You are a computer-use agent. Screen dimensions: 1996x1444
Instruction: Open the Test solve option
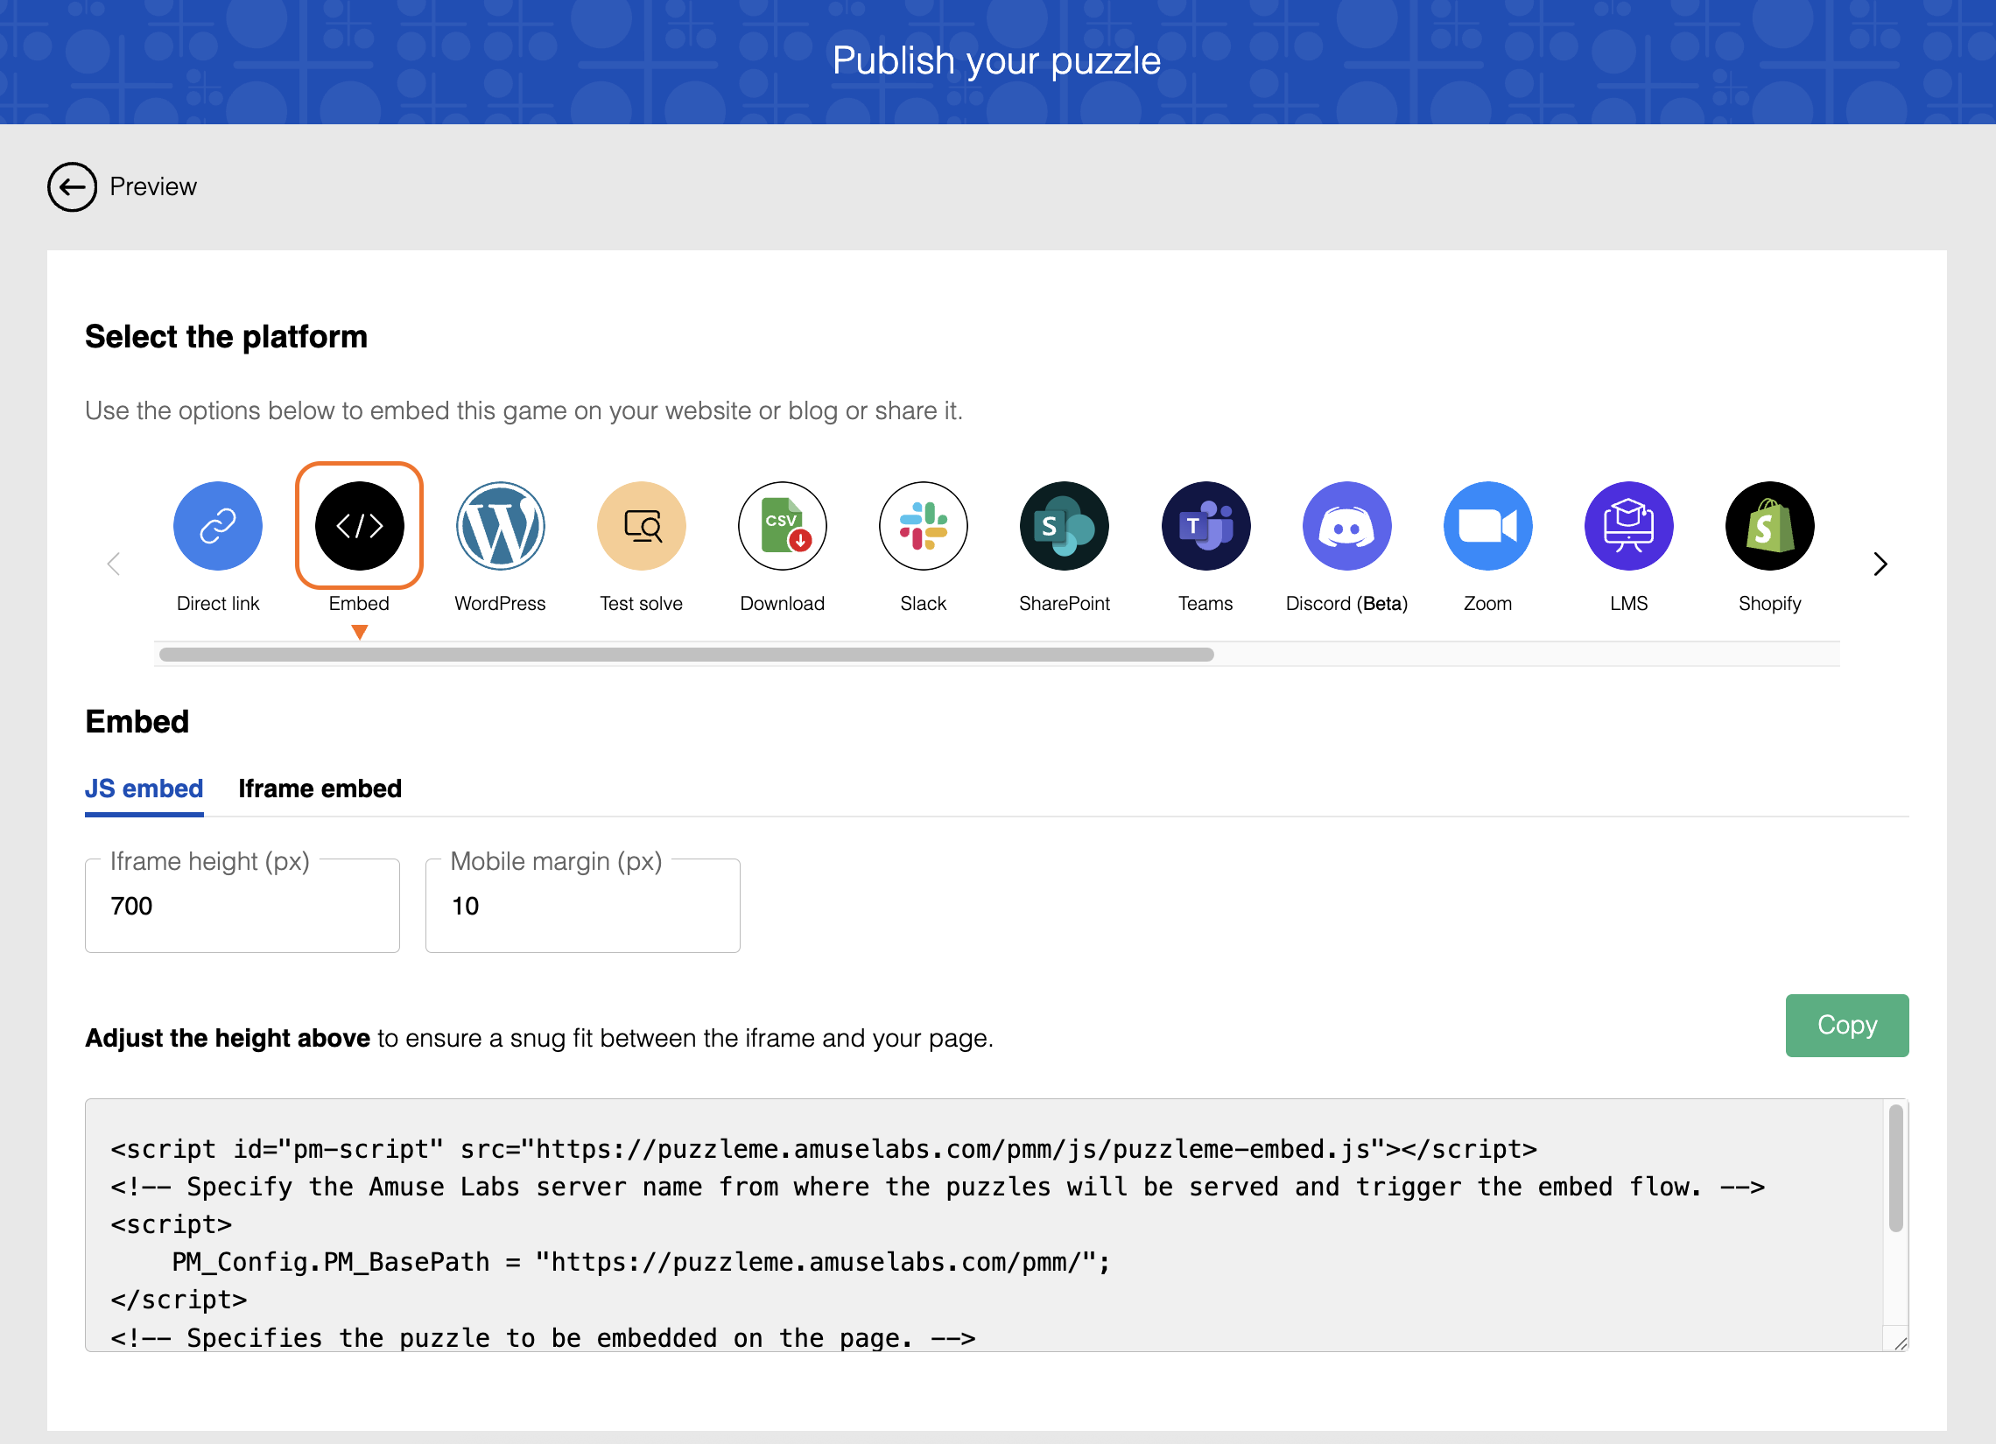pos(641,525)
